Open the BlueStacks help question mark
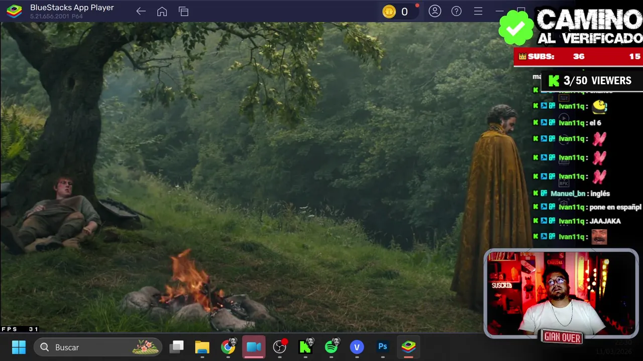Viewport: 643px width, 361px height. pyautogui.click(x=457, y=11)
